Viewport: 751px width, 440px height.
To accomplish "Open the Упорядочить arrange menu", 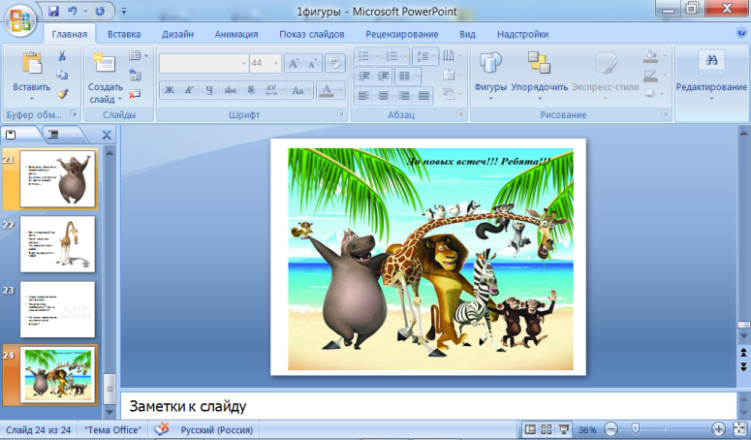I will point(540,76).
